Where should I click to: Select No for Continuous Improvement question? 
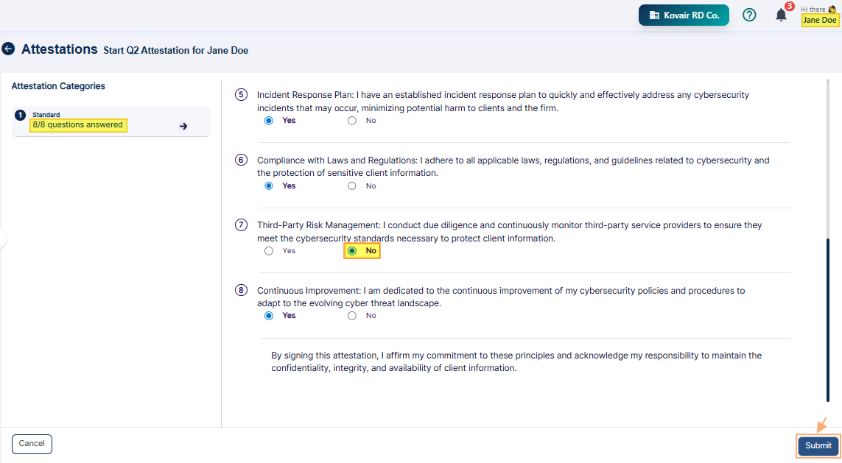click(351, 315)
